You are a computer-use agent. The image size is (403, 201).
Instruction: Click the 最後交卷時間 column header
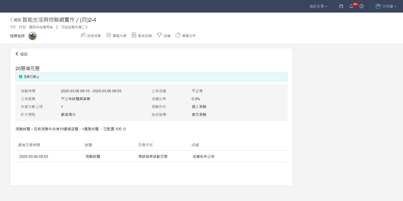29,145
